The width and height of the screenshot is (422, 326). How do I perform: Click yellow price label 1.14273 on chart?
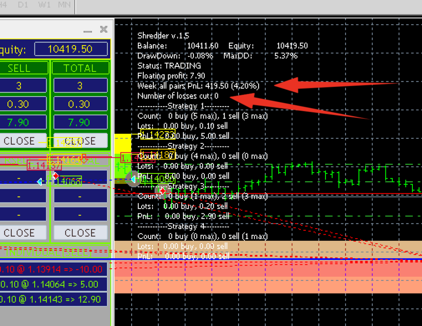pyautogui.click(x=158, y=134)
